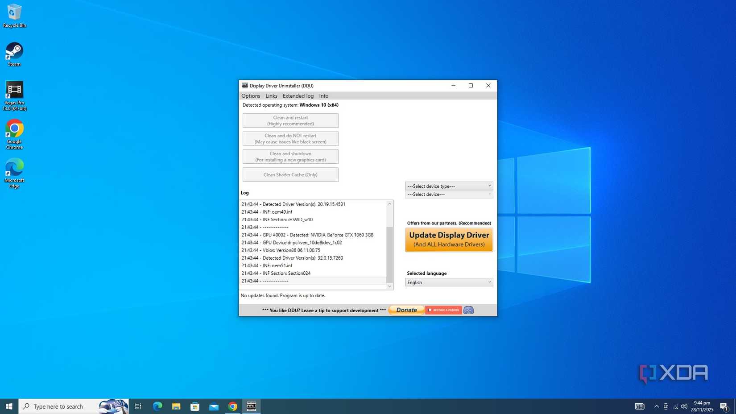Open the Links menu in DDU

pos(271,96)
